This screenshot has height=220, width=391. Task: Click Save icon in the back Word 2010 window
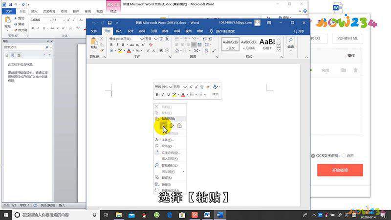point(10,4)
